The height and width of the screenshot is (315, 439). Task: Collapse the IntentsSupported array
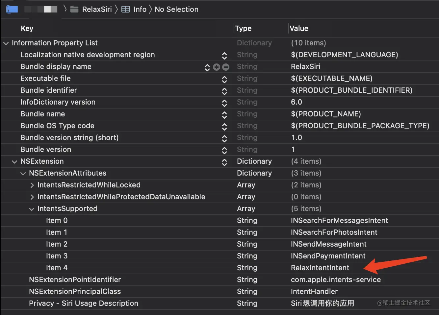pyautogui.click(x=32, y=209)
